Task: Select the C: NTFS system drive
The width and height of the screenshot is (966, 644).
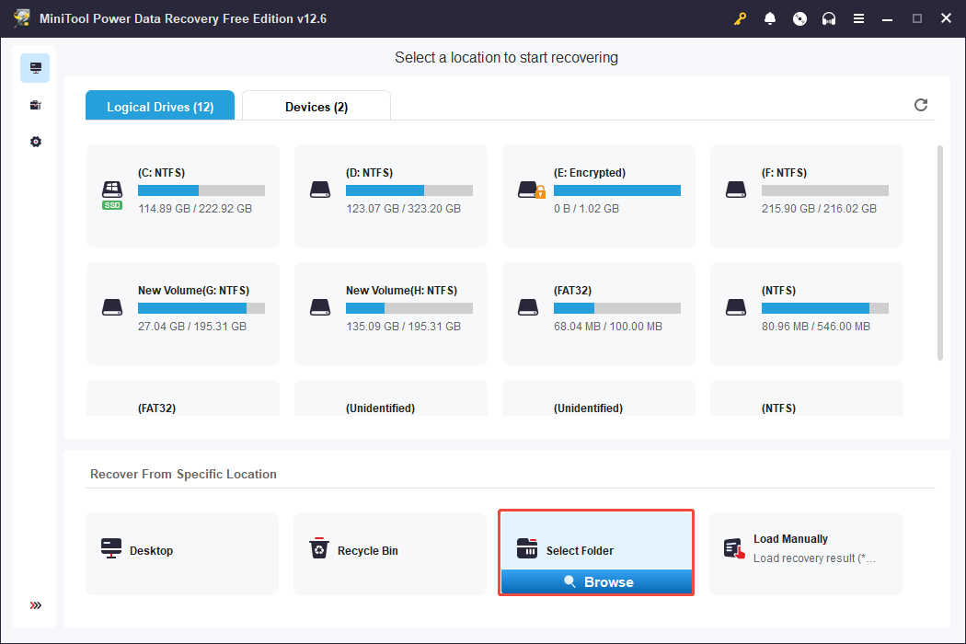Action: coord(182,196)
